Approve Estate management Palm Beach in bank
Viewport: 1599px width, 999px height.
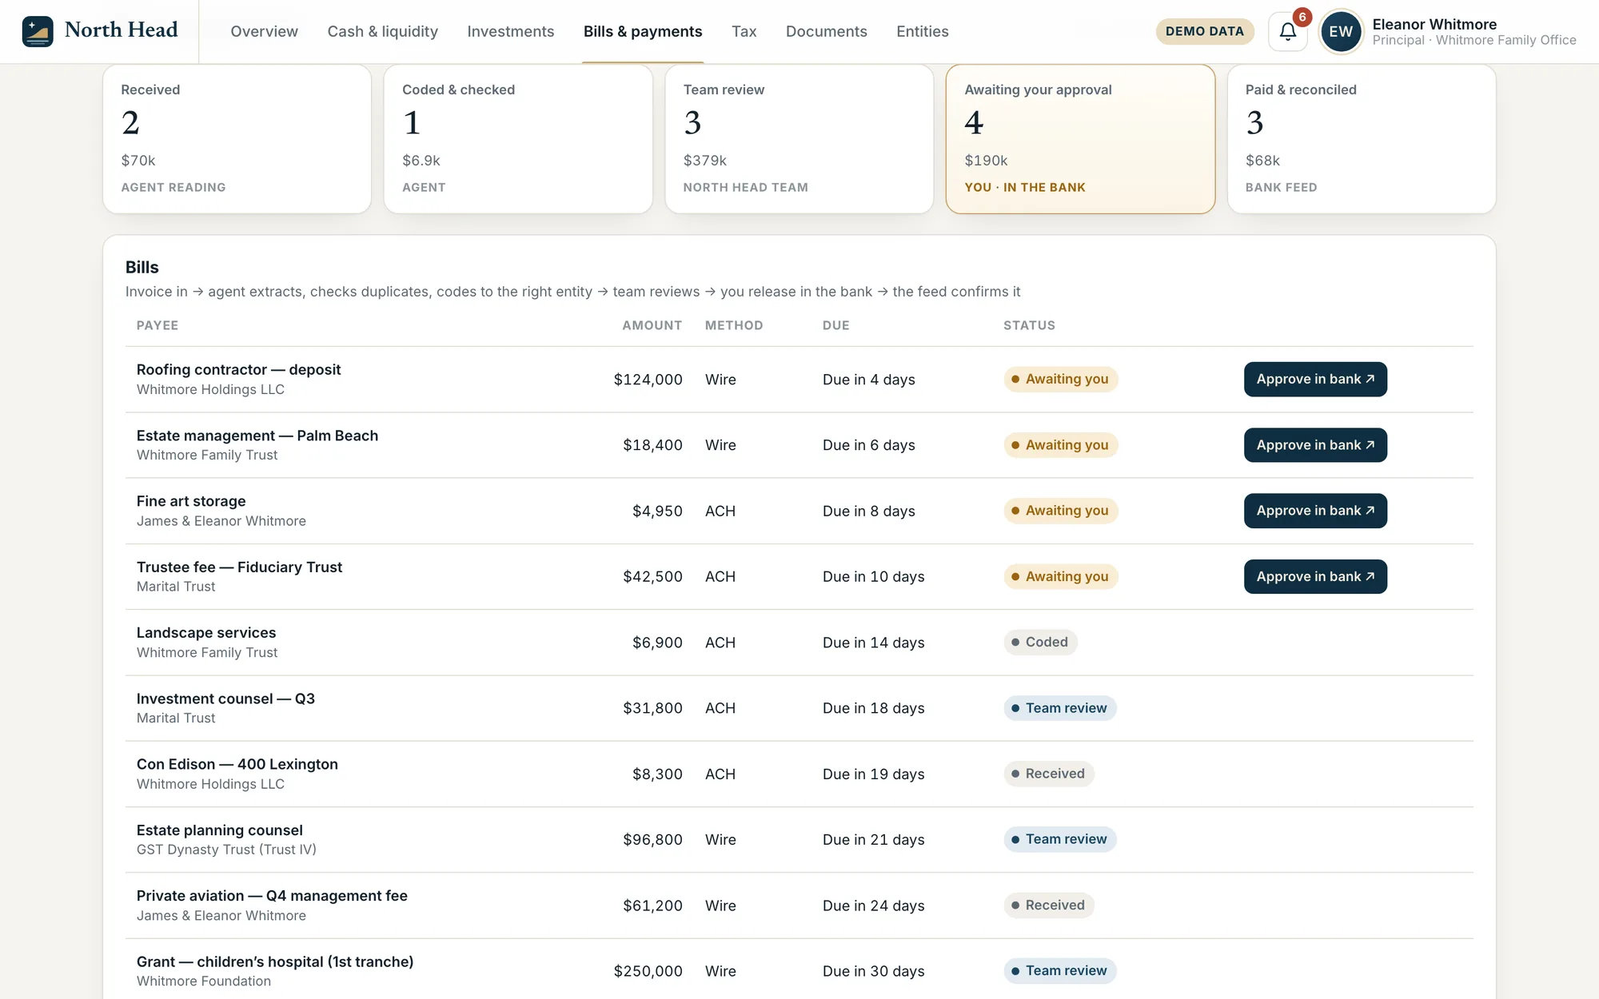[1315, 445]
